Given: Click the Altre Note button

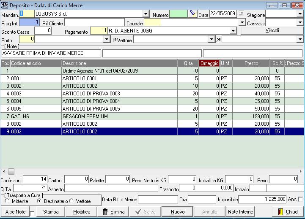Looking at the screenshot, I should tap(15, 212).
